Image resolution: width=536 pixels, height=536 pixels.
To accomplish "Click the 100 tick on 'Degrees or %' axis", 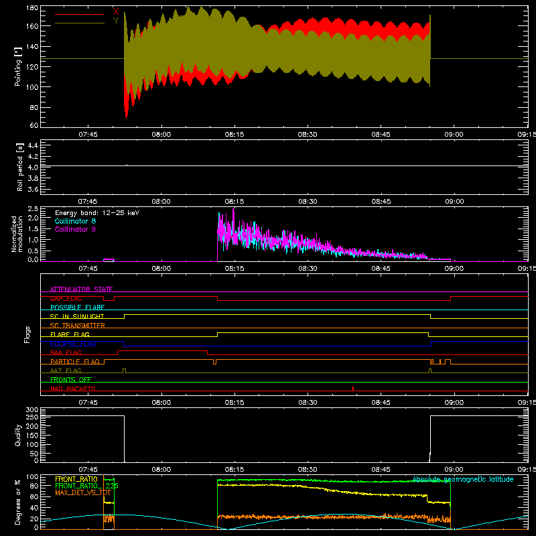I will (x=31, y=477).
